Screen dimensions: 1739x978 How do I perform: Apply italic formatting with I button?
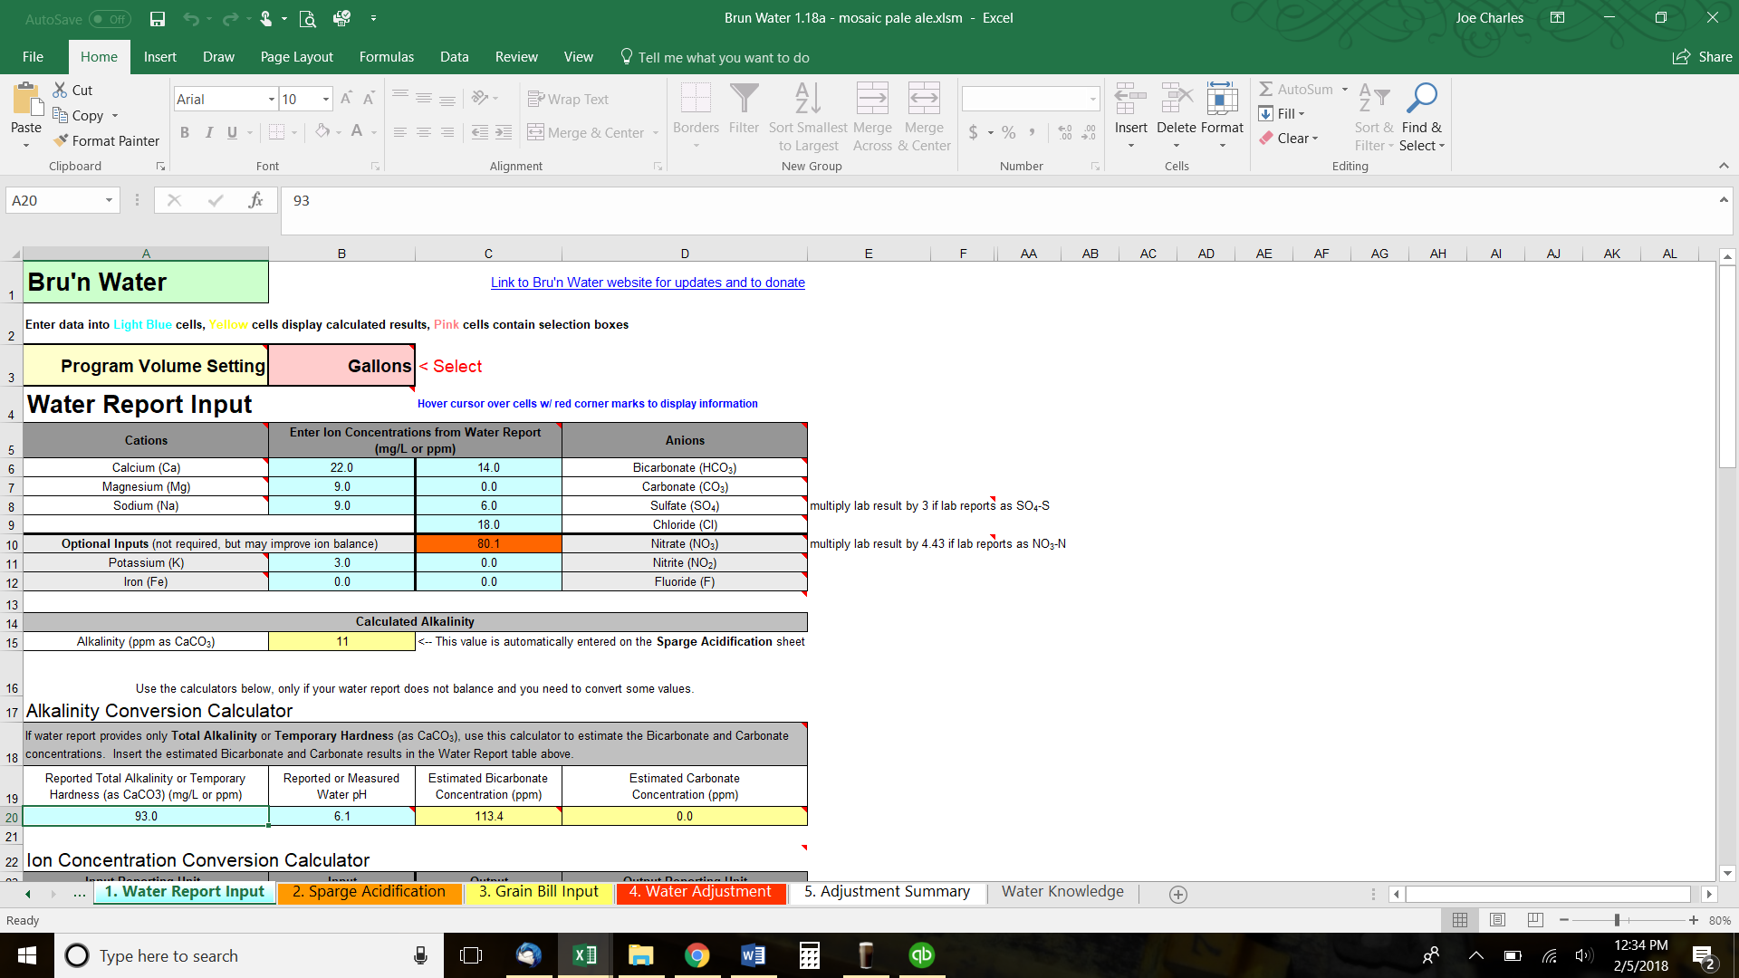click(x=209, y=132)
